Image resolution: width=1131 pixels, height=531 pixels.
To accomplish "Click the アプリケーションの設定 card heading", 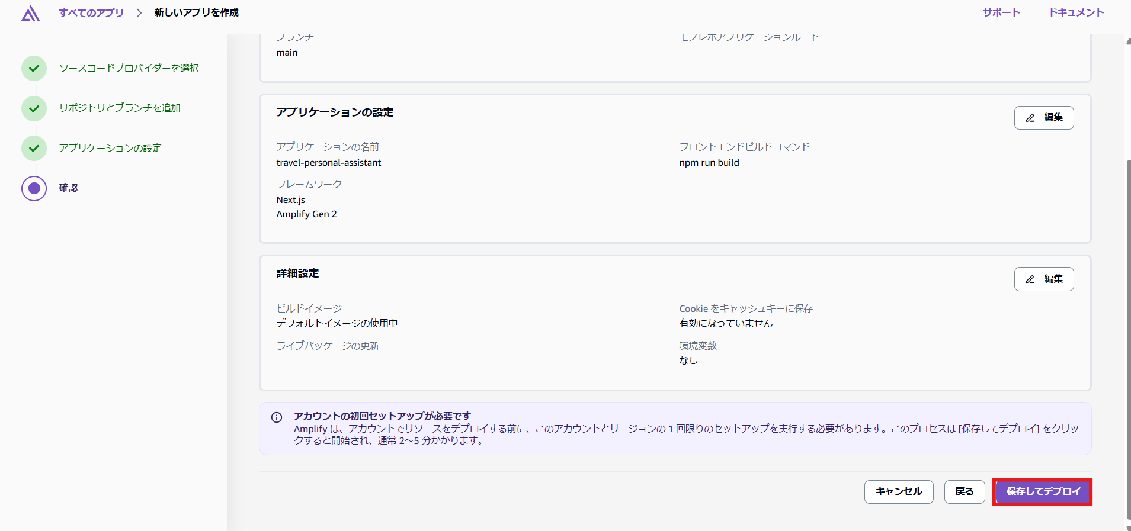I will (x=335, y=112).
